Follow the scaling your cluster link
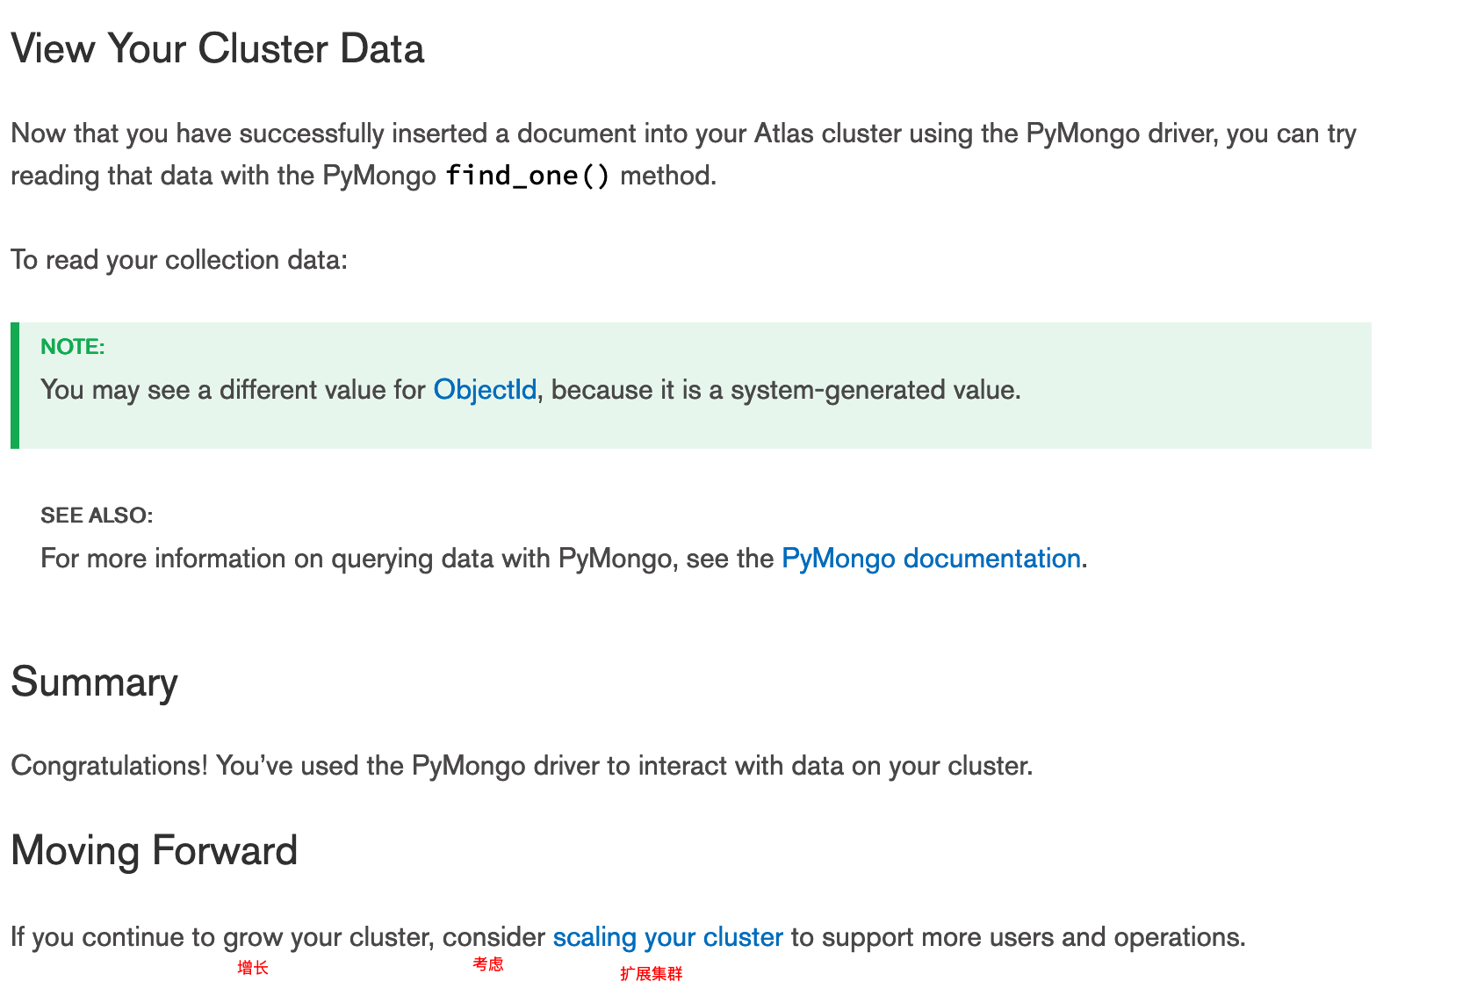Image resolution: width=1477 pixels, height=1003 pixels. click(x=667, y=937)
